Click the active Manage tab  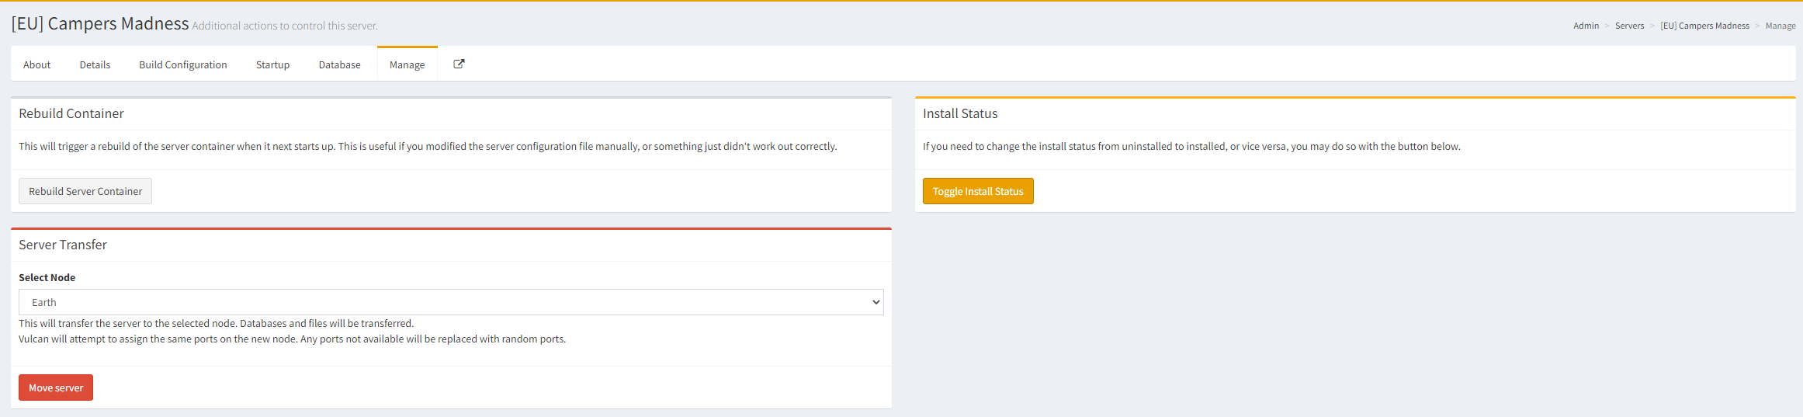[x=407, y=65]
